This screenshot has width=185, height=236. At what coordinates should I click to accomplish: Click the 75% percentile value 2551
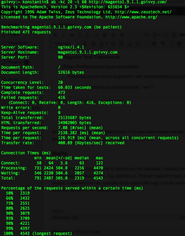[25, 203]
